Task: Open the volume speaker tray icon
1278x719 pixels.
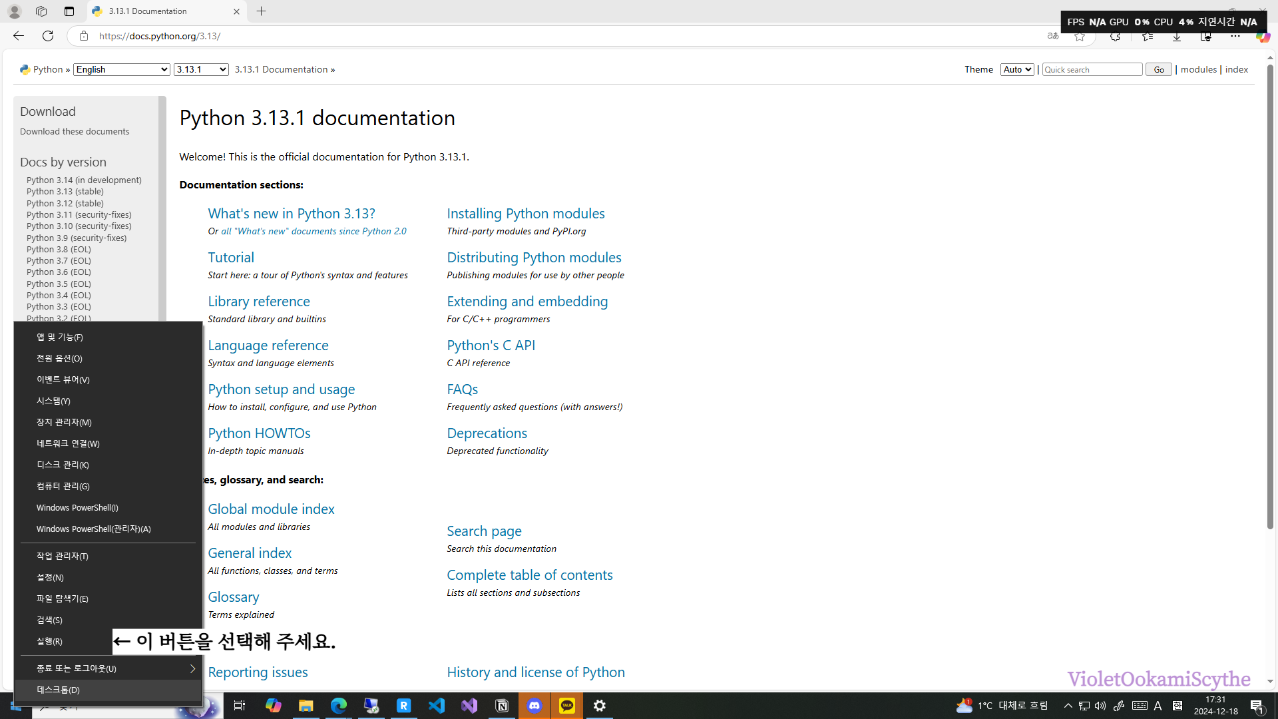Action: coord(1100,706)
